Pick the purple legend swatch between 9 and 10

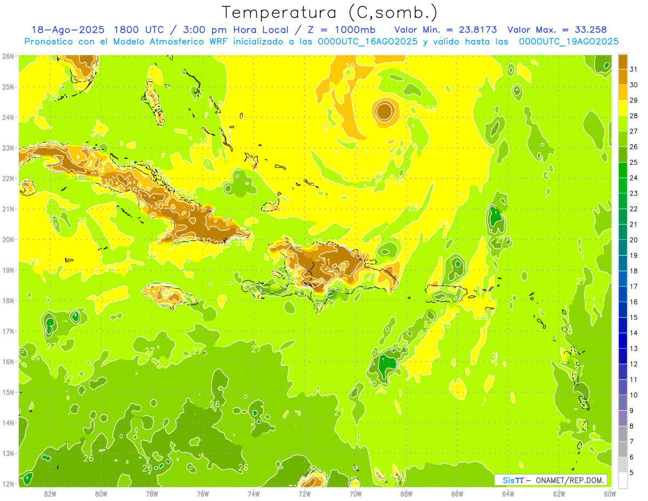click(623, 403)
